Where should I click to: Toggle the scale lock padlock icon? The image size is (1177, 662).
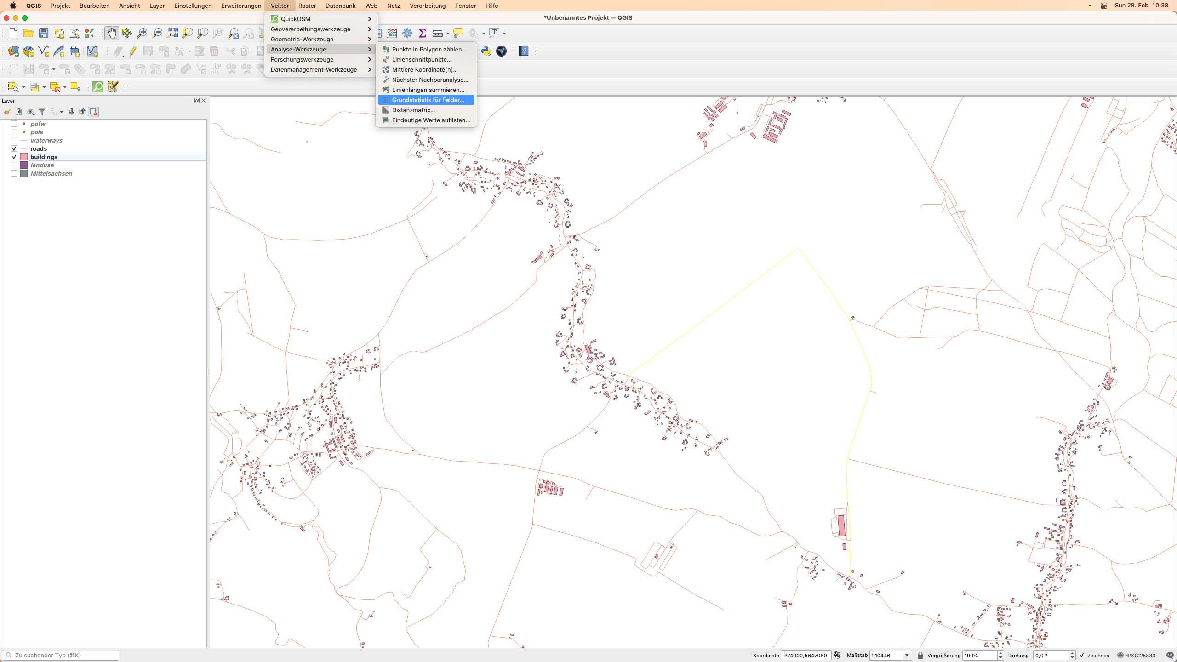pyautogui.click(x=920, y=656)
